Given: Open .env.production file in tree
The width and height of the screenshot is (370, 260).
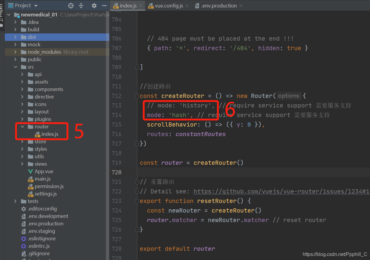Looking at the screenshot, I should (45, 224).
